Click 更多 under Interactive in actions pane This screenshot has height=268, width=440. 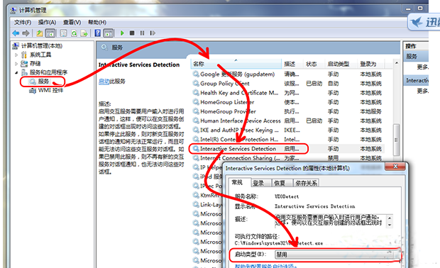[x=422, y=91]
